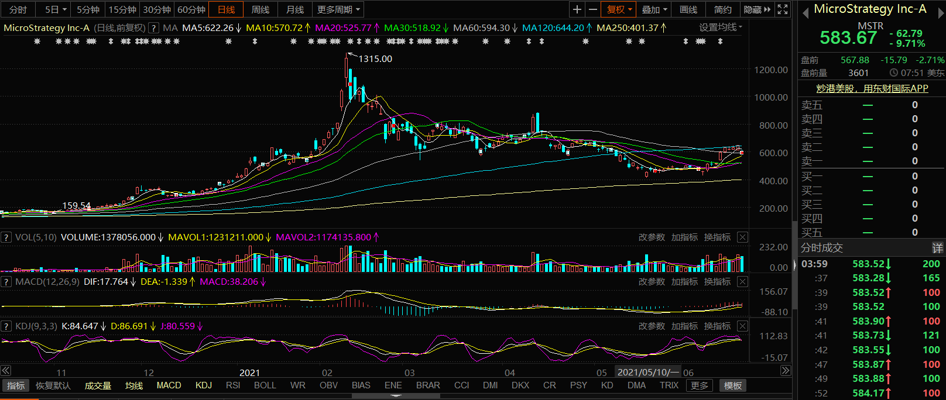Click 换指标 in the KDJ panel
The height and width of the screenshot is (400, 946).
(717, 326)
